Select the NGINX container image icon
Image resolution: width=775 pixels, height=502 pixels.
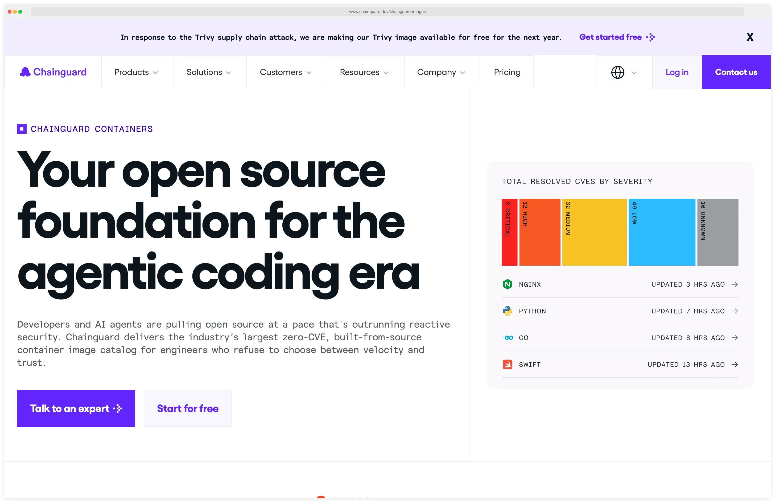tap(507, 284)
